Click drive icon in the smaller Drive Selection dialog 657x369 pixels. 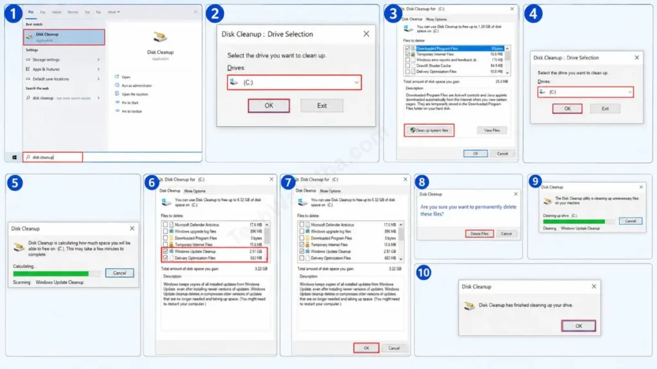543,92
